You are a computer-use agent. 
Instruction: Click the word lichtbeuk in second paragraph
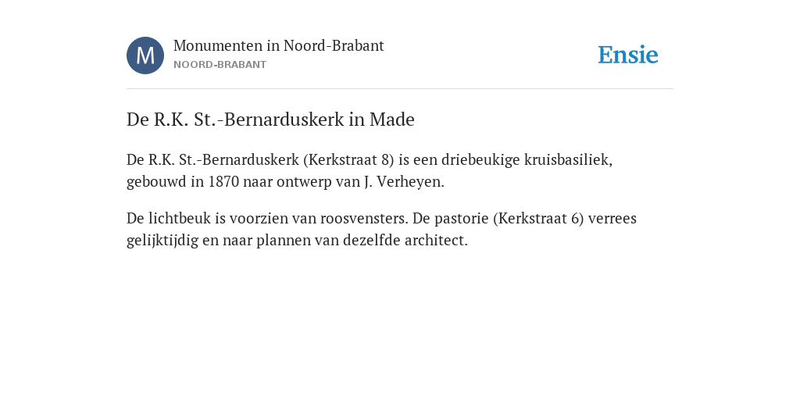180,219
